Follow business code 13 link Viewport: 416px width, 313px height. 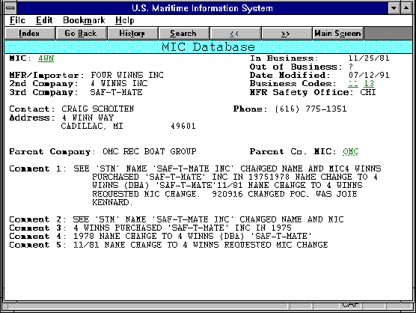click(x=369, y=83)
